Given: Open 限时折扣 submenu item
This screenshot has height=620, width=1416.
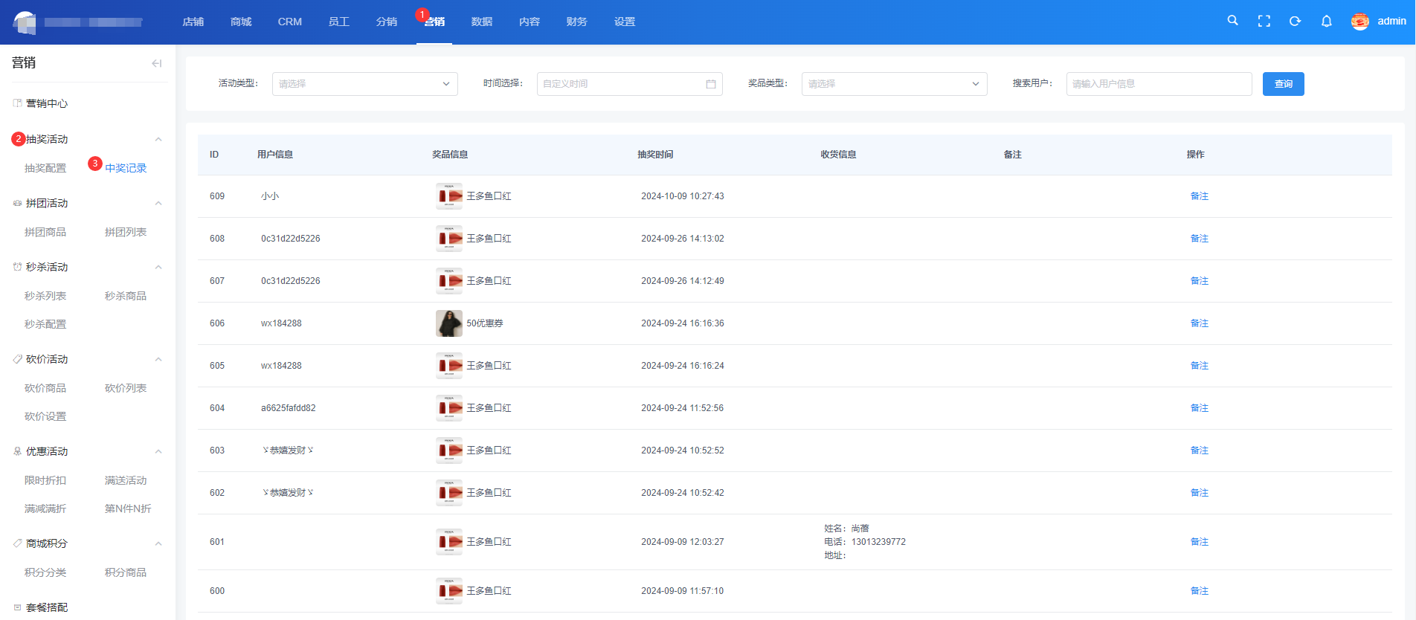Looking at the screenshot, I should [45, 480].
